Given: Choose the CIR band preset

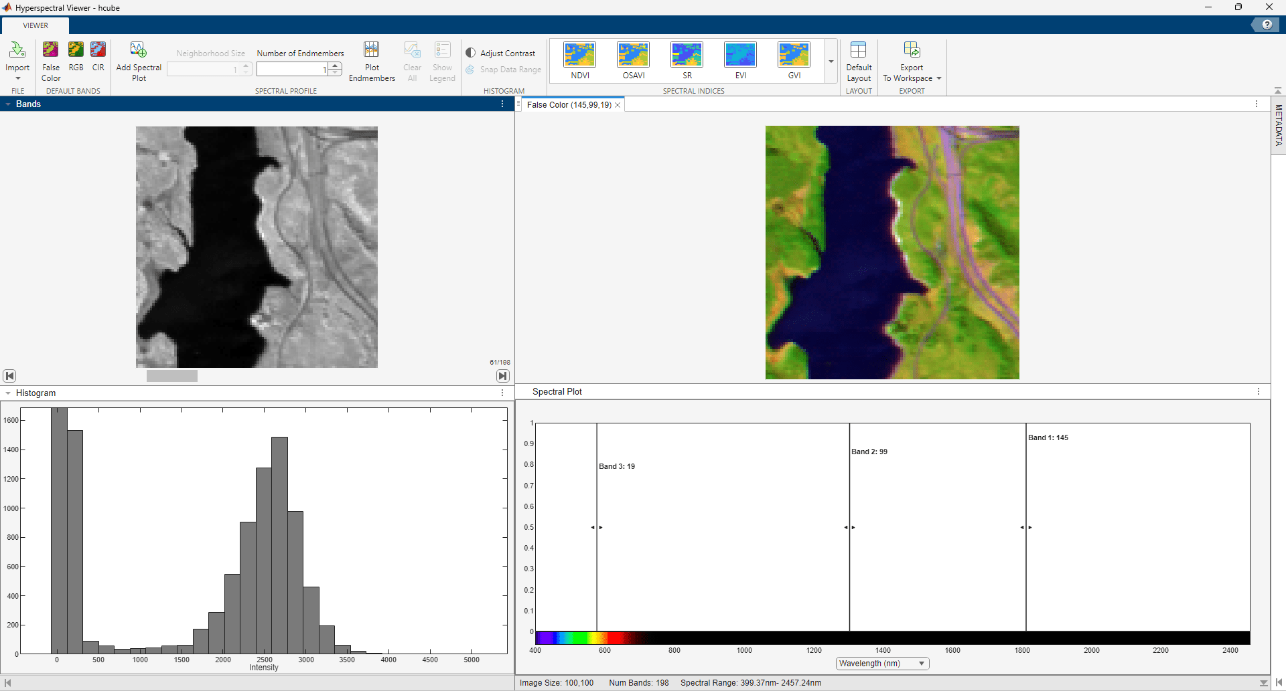Looking at the screenshot, I should (98, 51).
